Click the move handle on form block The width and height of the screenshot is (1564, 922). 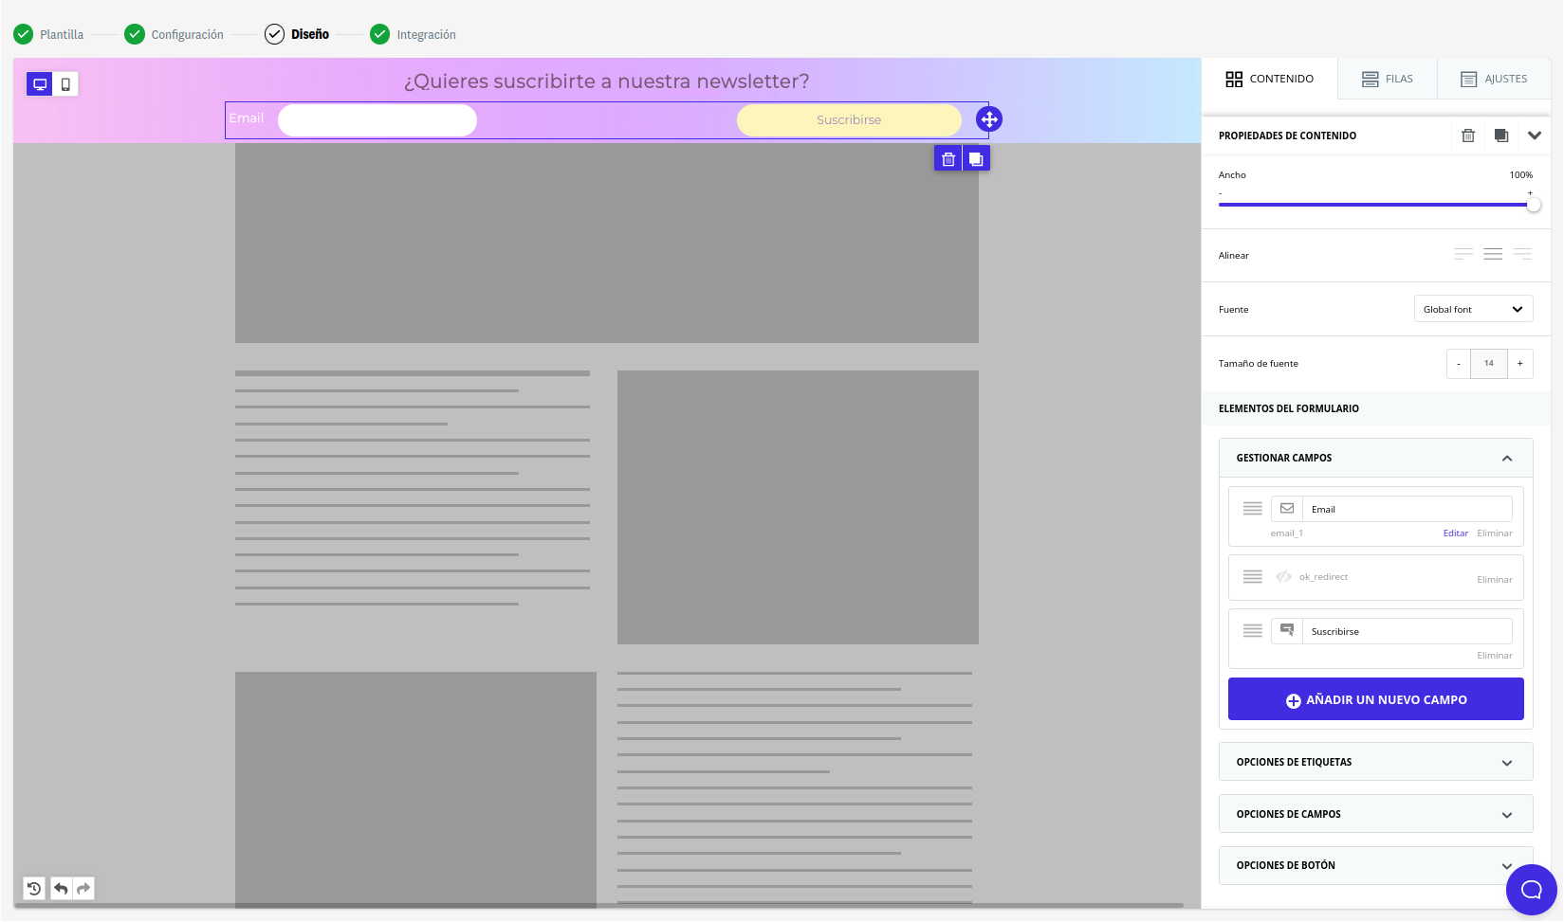click(989, 119)
